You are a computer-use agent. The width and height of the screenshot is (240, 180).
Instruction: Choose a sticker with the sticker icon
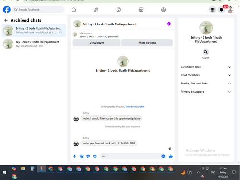tap(88, 156)
